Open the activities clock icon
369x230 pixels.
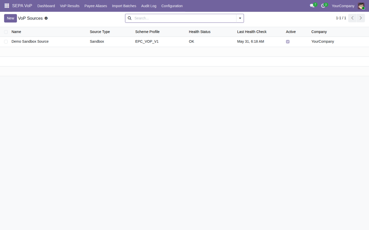[x=323, y=6]
